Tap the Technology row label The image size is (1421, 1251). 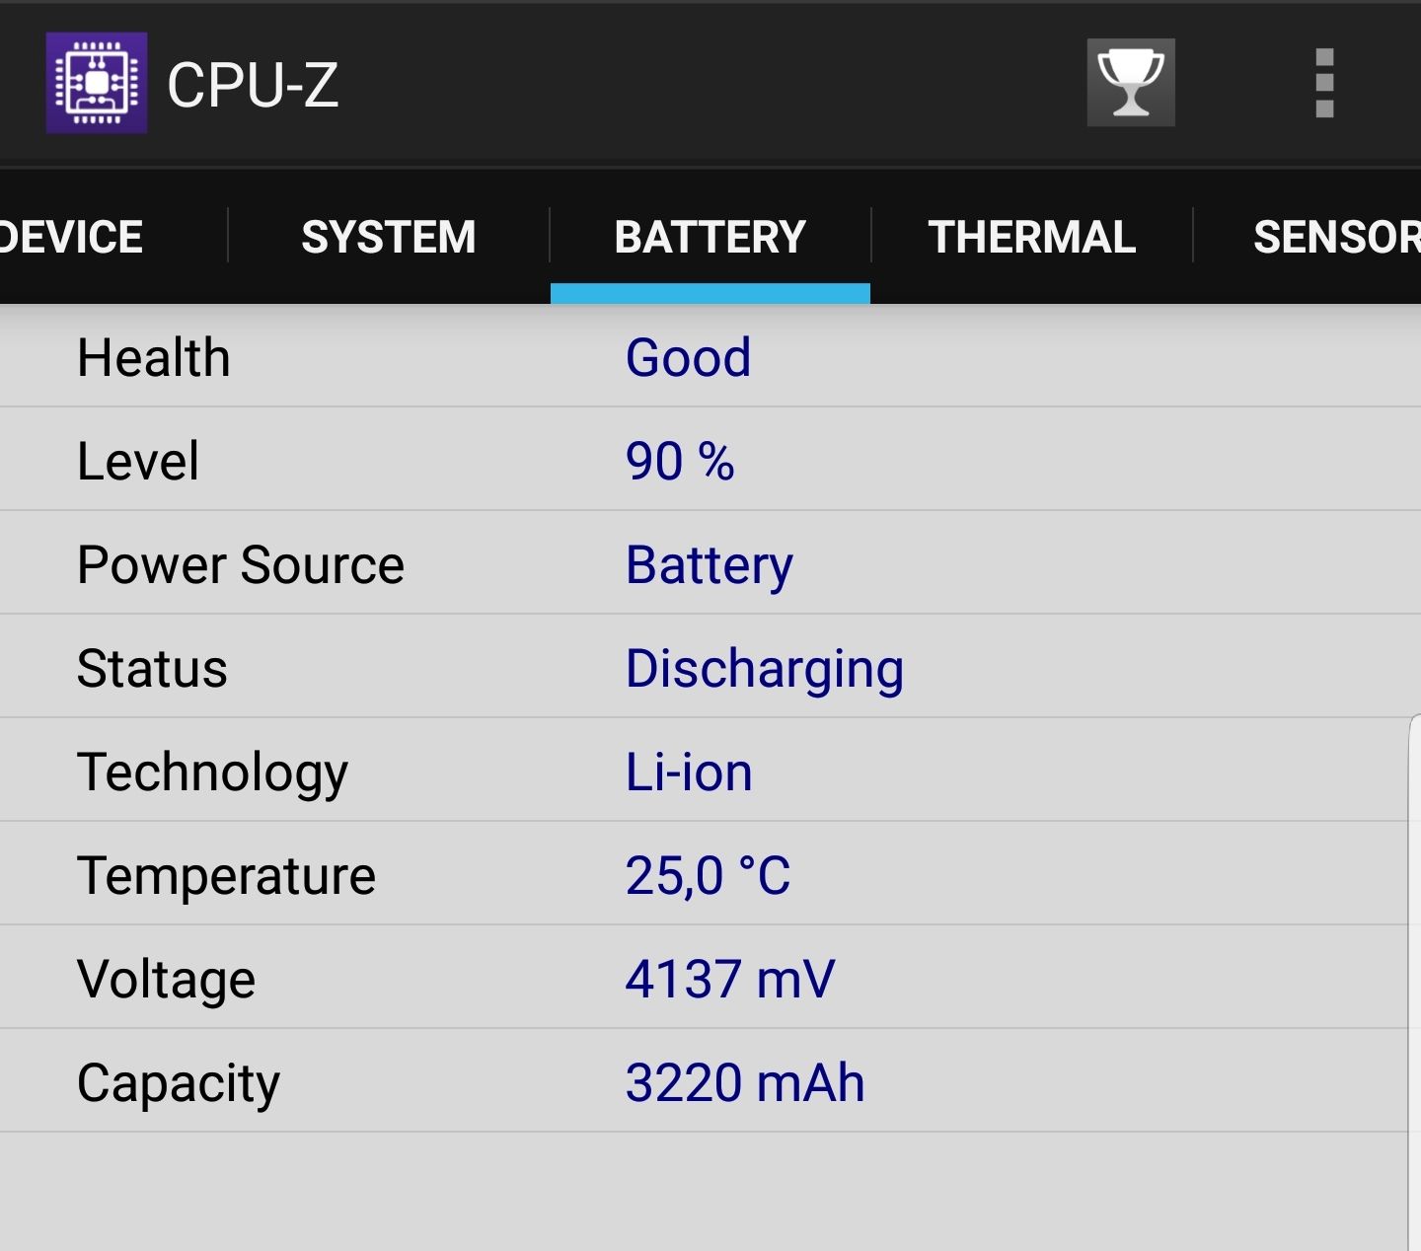[x=212, y=773]
